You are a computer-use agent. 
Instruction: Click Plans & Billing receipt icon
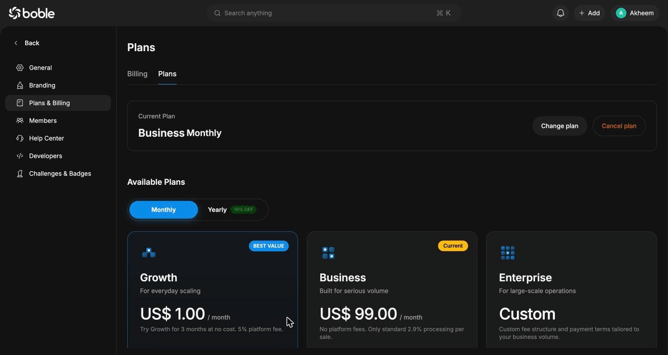tap(20, 103)
